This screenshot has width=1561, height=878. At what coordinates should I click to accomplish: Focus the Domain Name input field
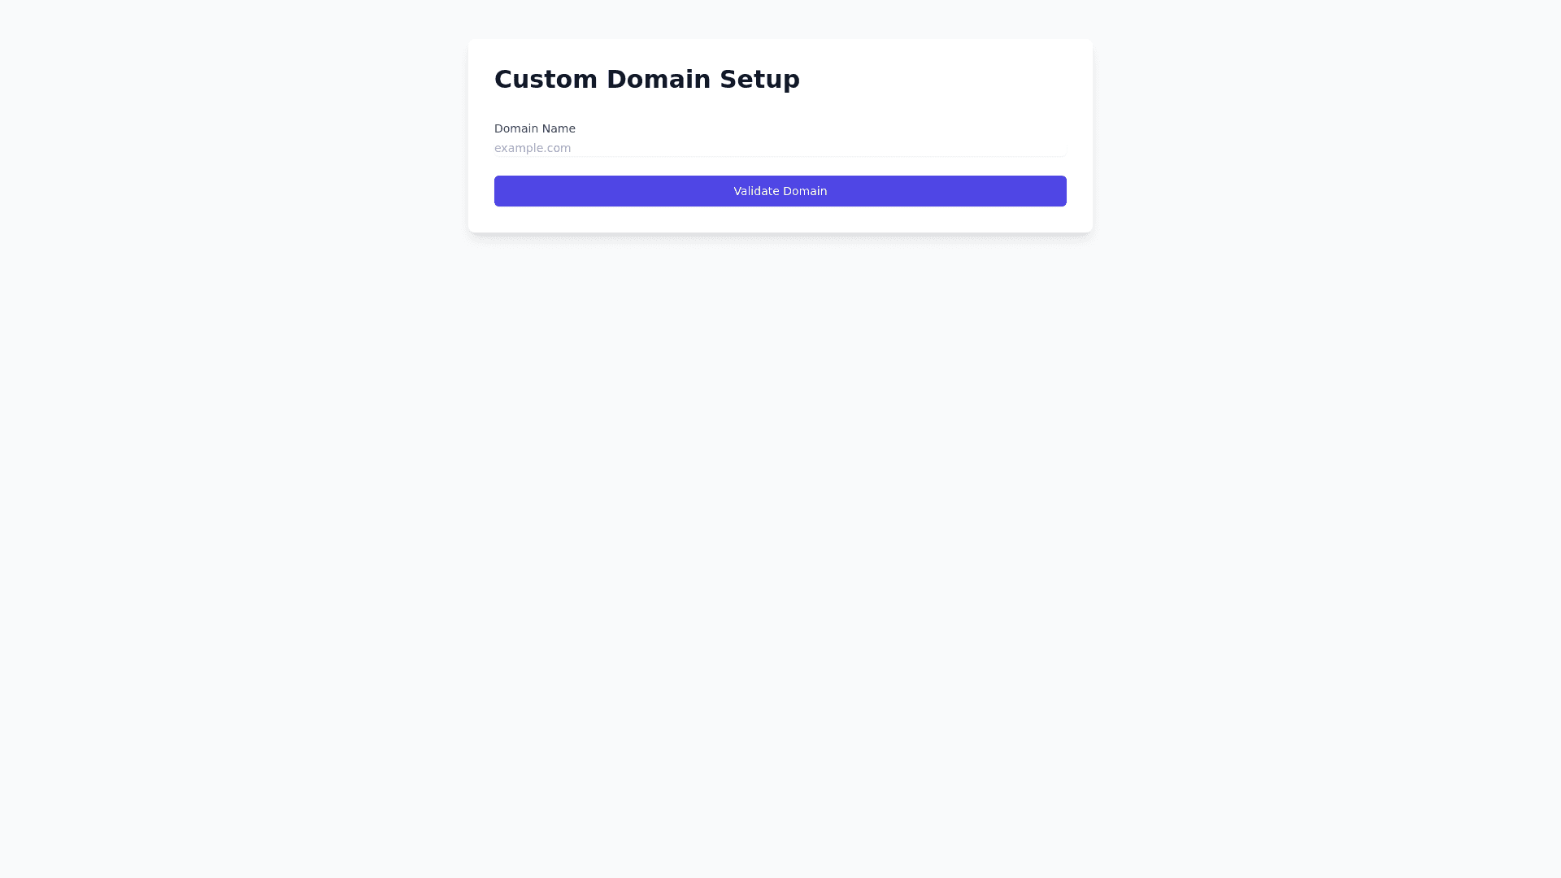click(780, 148)
